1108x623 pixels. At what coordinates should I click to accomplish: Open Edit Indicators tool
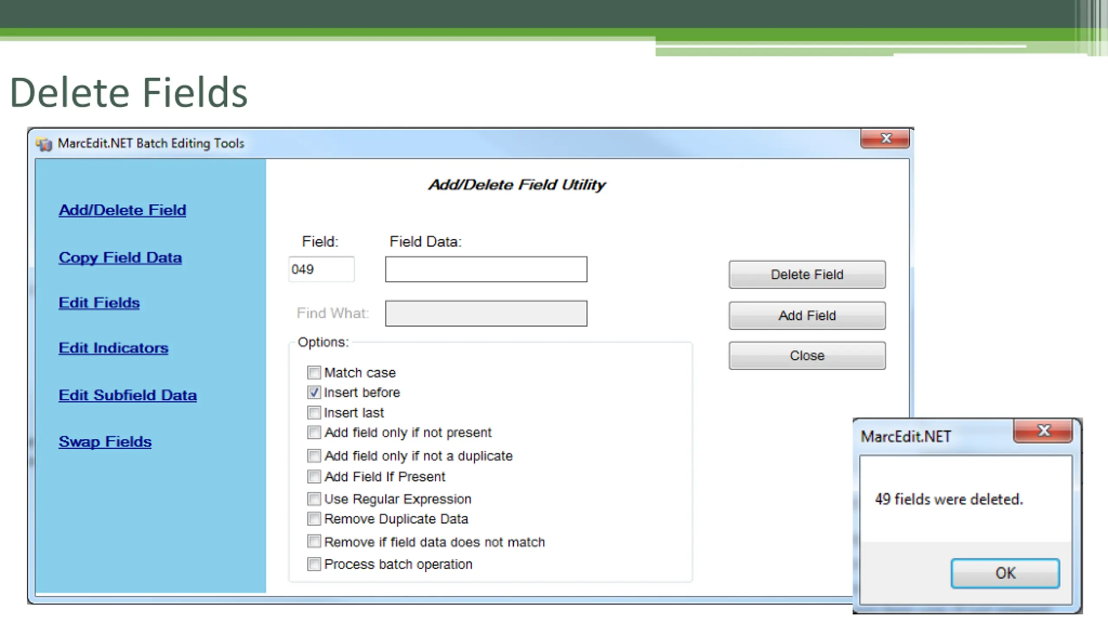pyautogui.click(x=113, y=348)
